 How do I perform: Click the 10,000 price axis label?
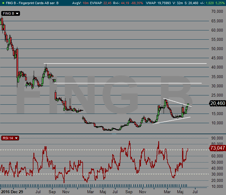217,123
